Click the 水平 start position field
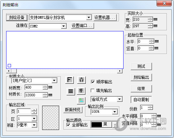The image size is (174, 138). click(x=143, y=41)
